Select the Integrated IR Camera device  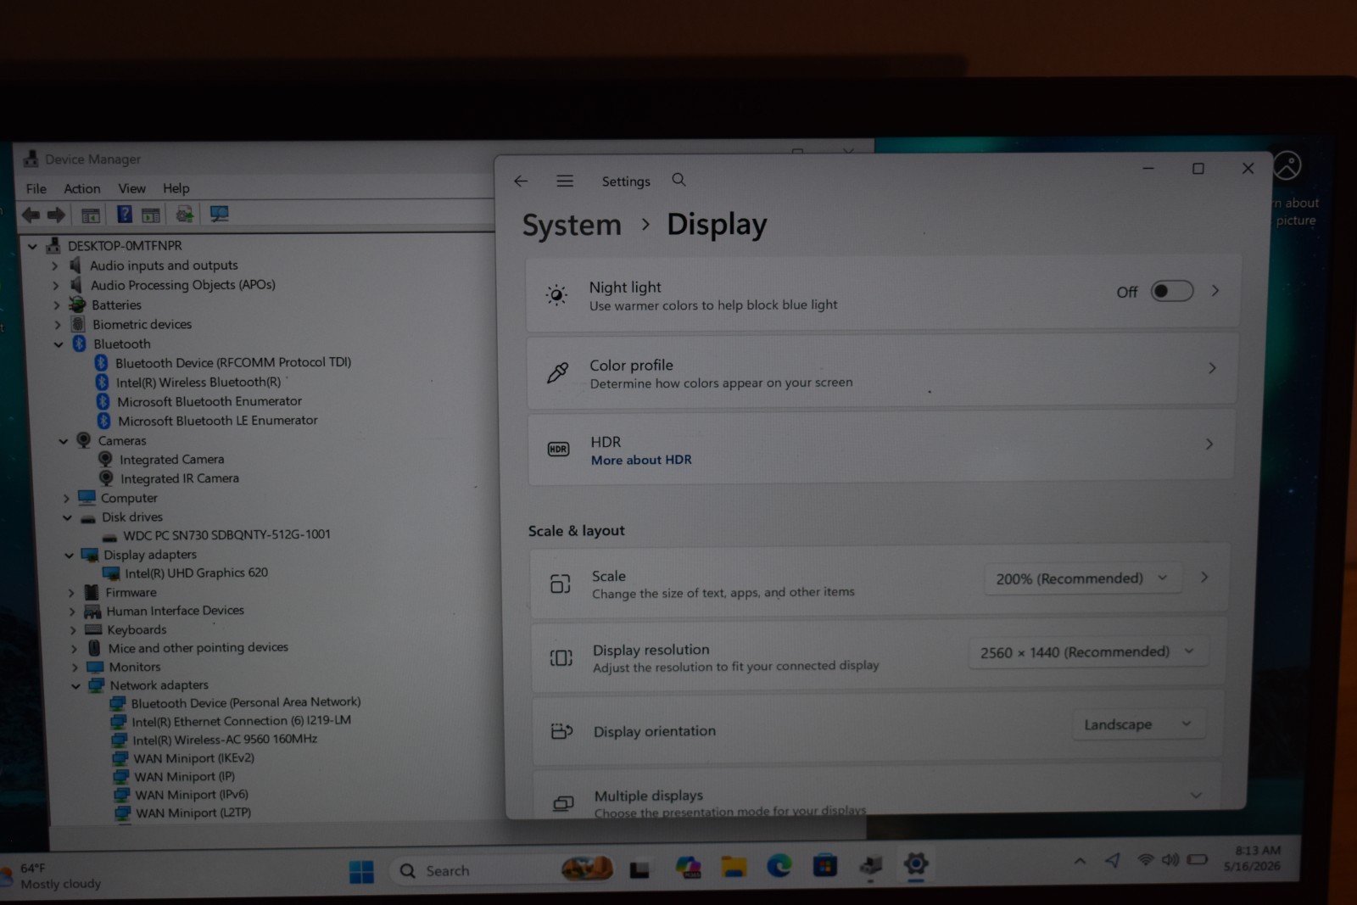[180, 478]
